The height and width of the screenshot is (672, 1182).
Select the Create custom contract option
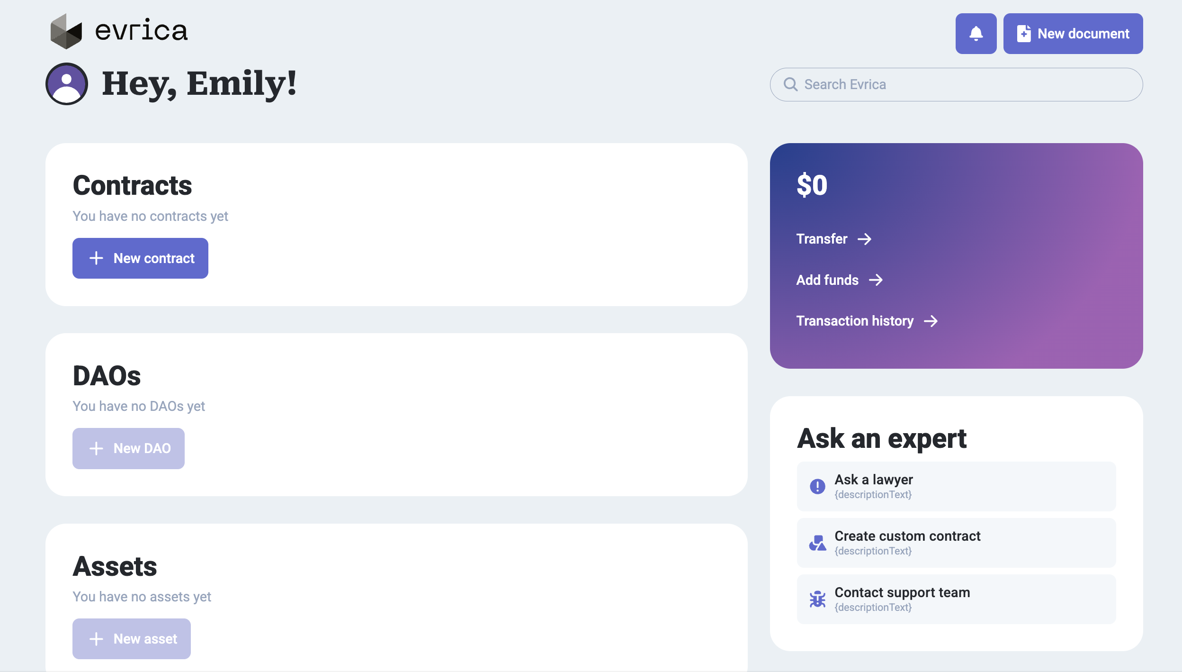956,543
